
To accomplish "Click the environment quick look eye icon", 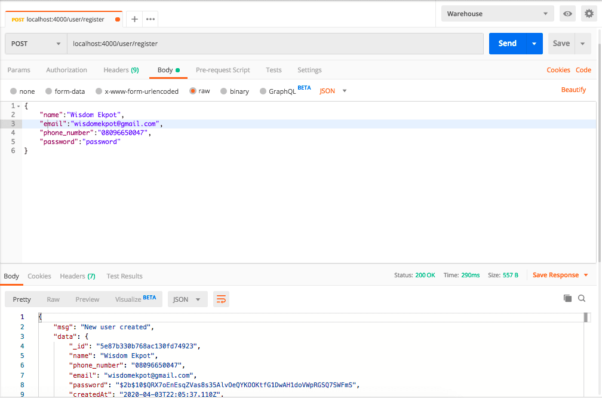I will pyautogui.click(x=567, y=14).
